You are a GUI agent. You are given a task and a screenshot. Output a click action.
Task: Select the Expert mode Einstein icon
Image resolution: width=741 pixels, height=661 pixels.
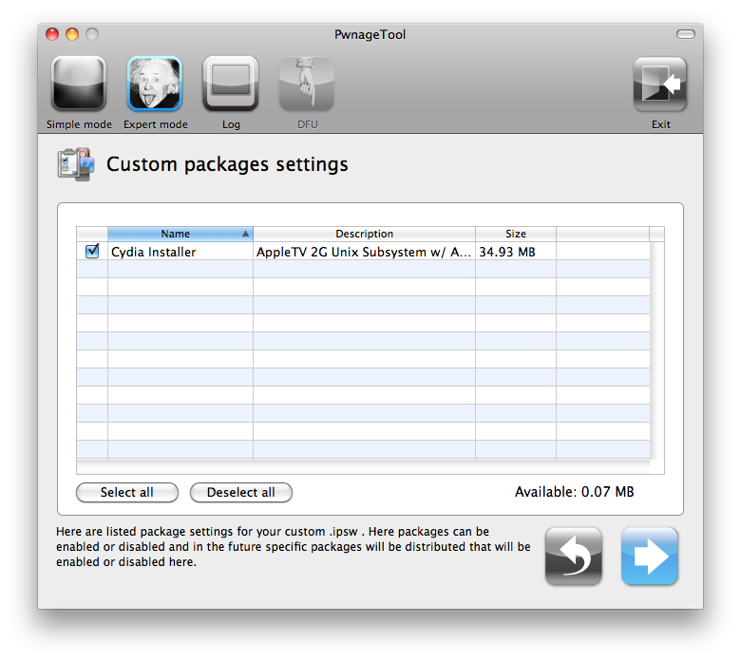tap(155, 85)
